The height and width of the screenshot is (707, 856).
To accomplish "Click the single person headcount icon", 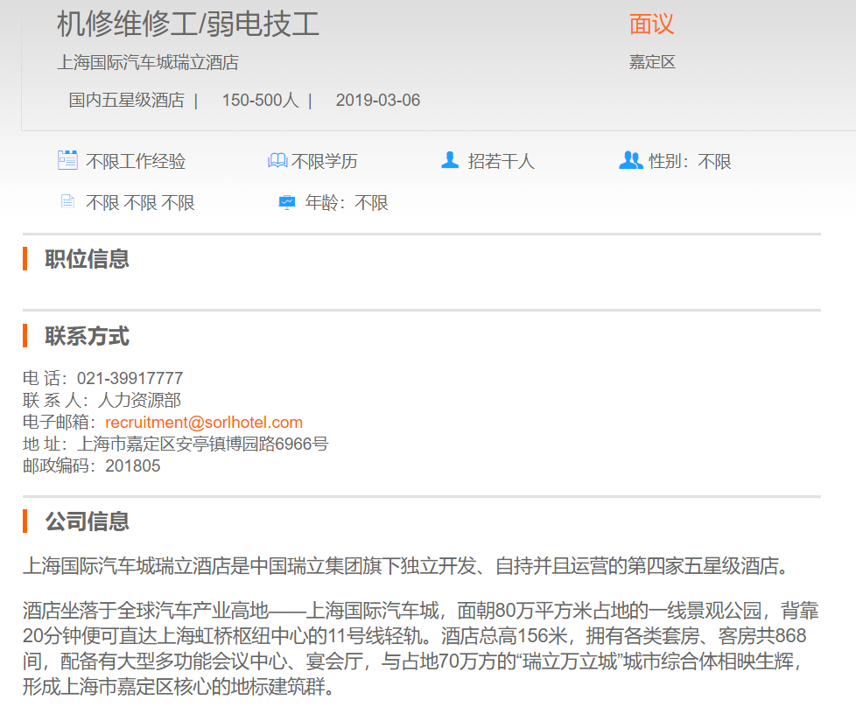I will click(450, 160).
